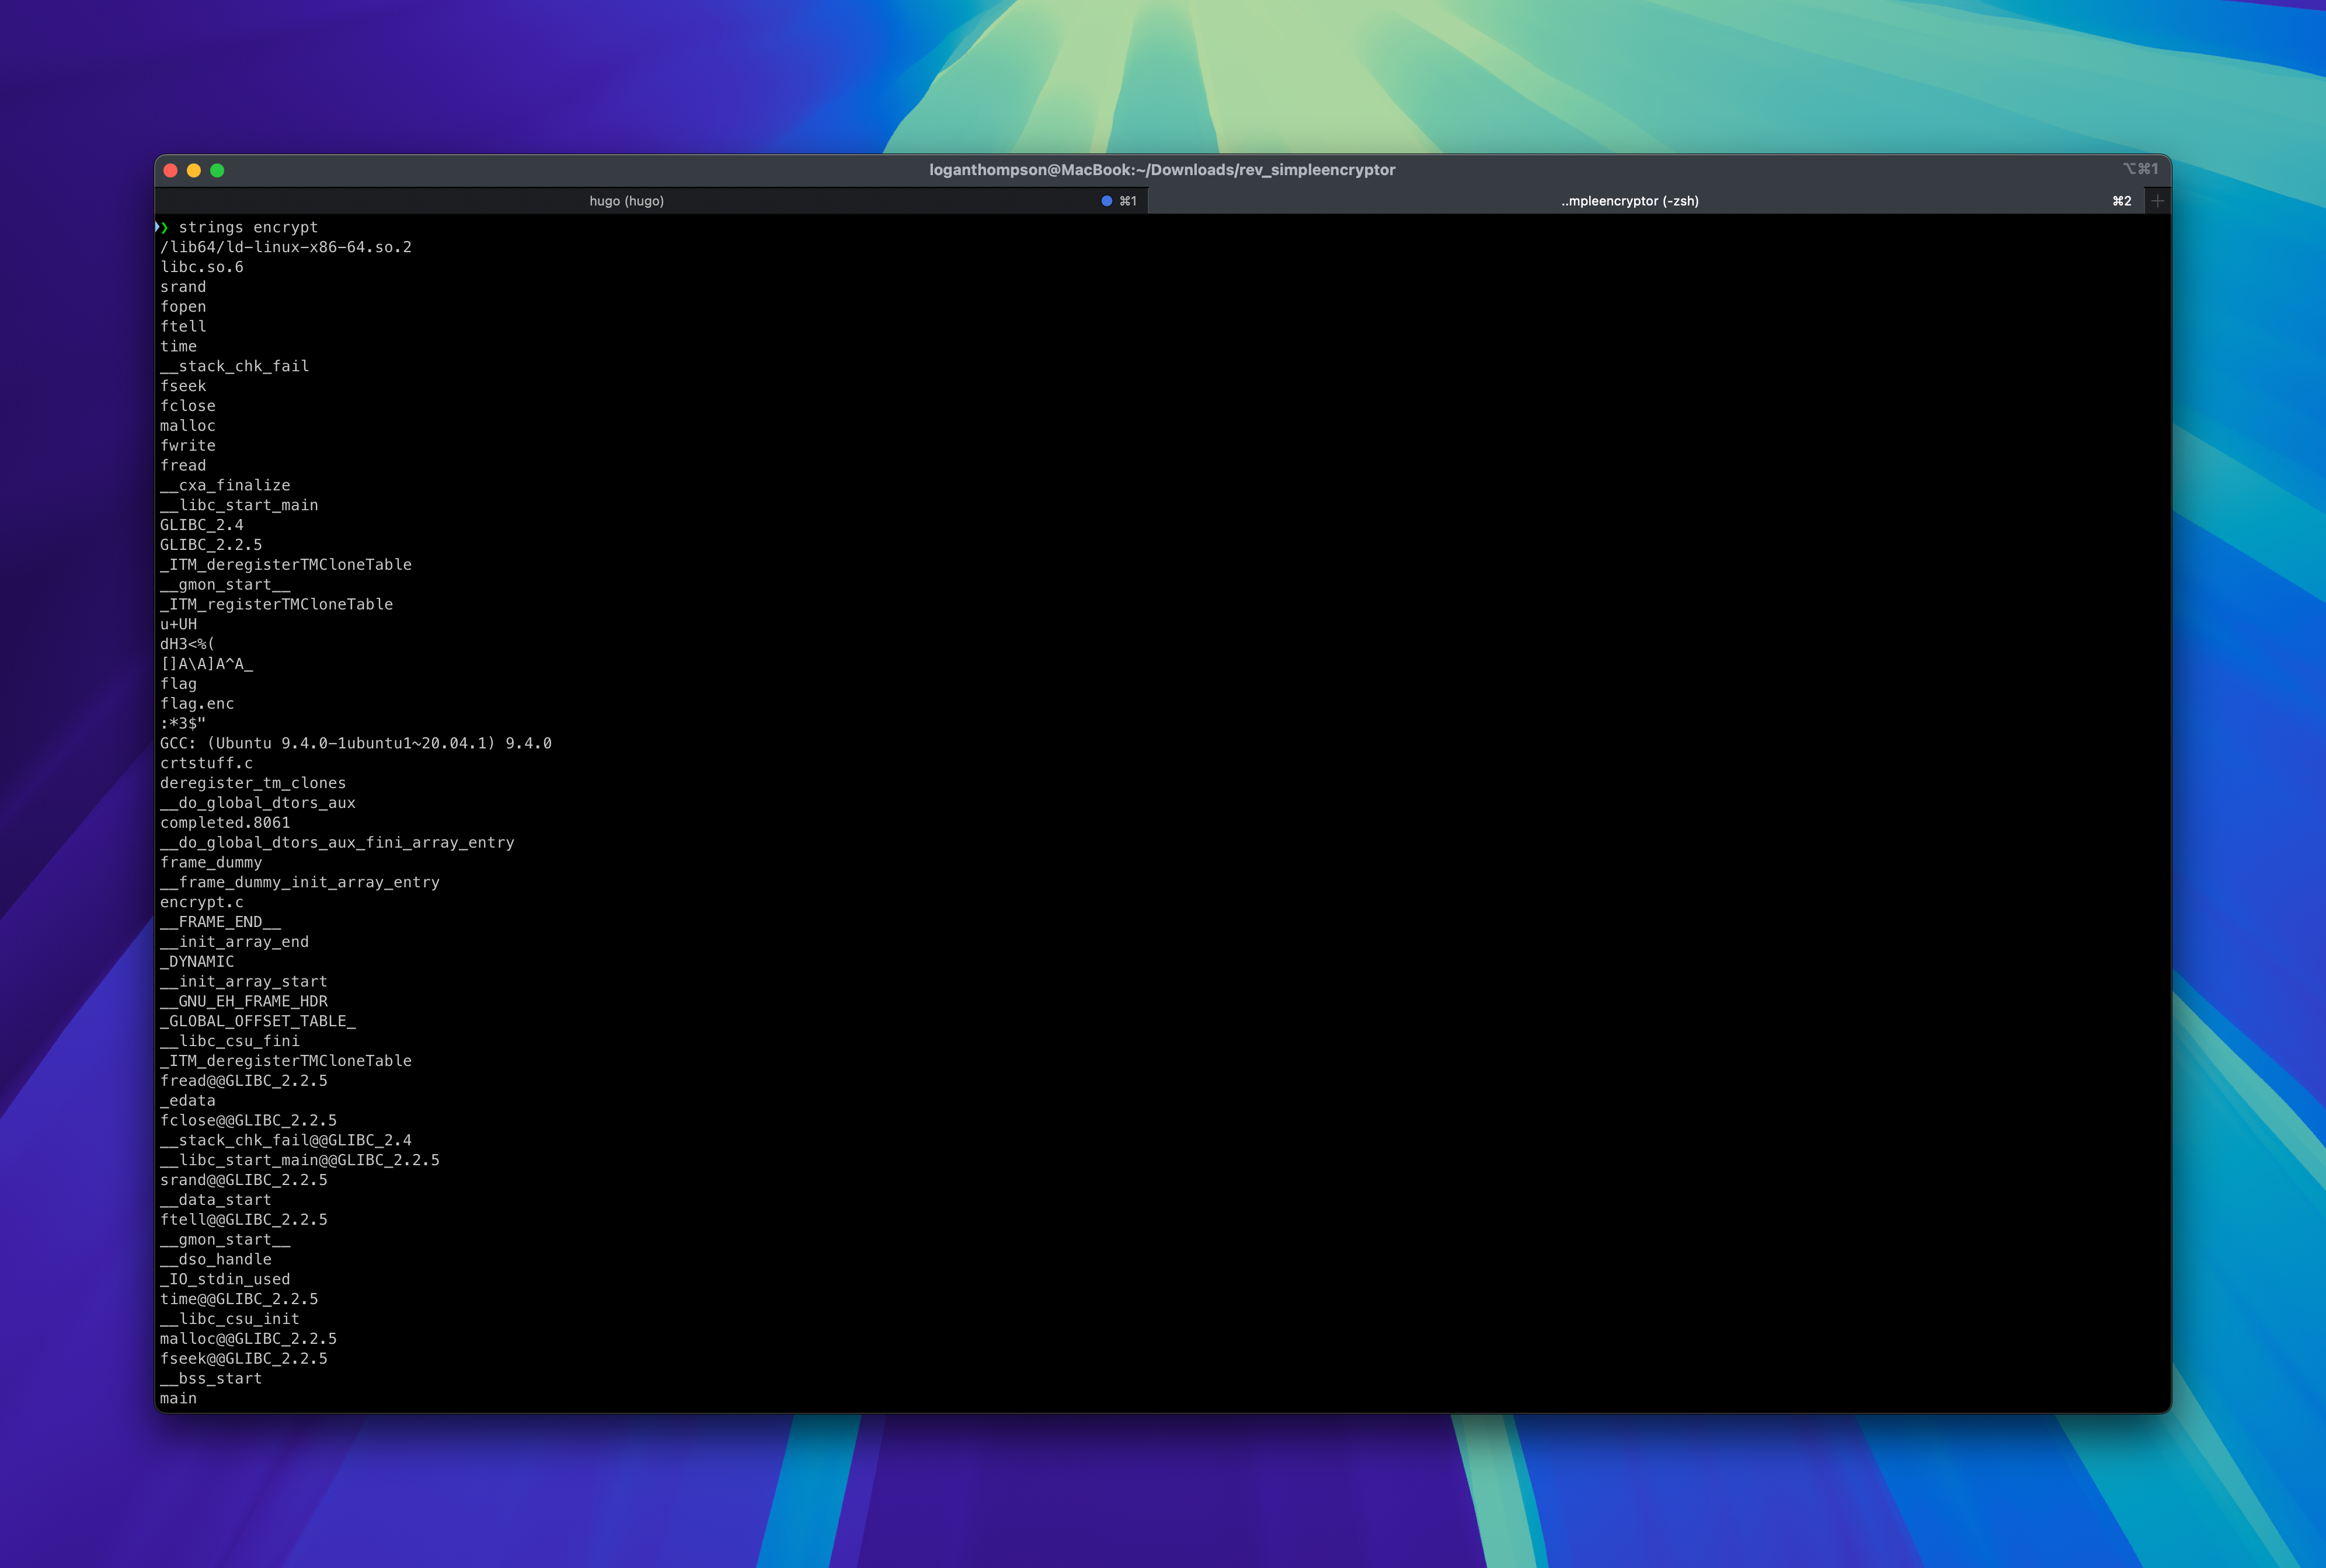
Task: Click the standalone 'fclose' line
Action: (x=188, y=406)
